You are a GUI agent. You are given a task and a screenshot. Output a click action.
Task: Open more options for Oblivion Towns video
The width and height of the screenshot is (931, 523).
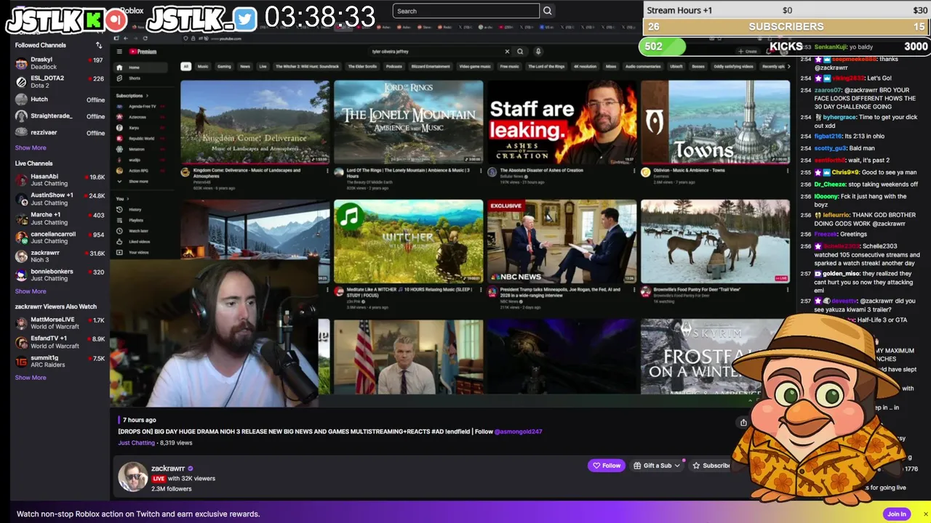[788, 171]
